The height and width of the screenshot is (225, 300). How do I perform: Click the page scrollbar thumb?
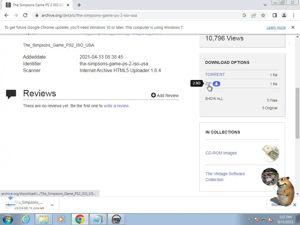point(297,113)
